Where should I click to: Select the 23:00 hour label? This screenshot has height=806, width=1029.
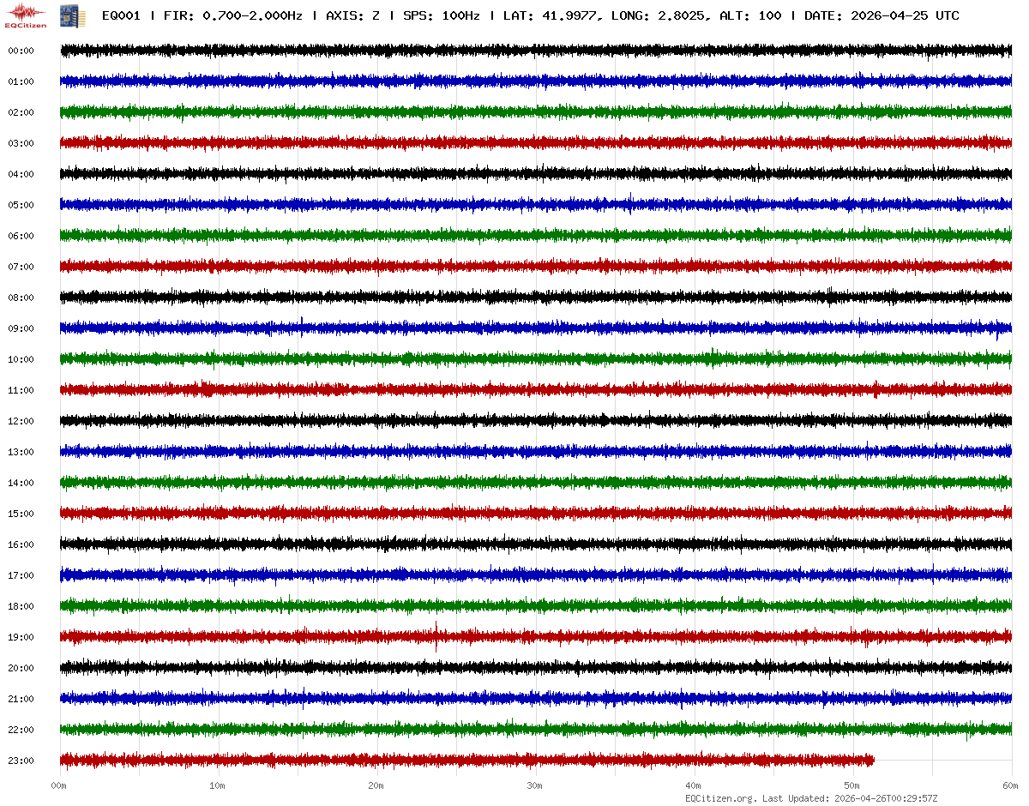[x=21, y=761]
